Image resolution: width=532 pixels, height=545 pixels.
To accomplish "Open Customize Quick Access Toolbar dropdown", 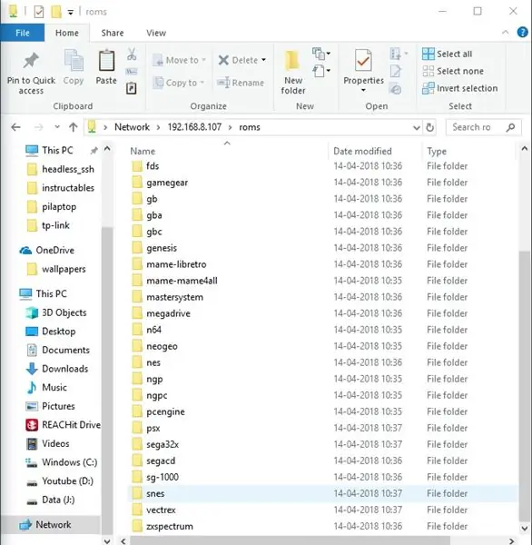I will pyautogui.click(x=70, y=13).
